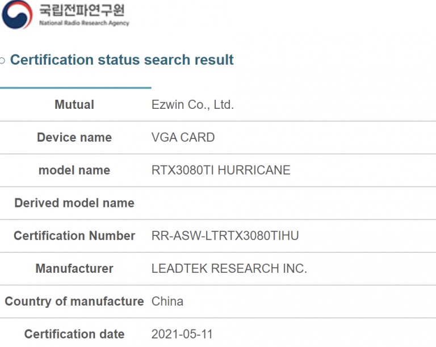This screenshot has width=436, height=347.
Task: Click the 'Certification date' label
Action: (x=74, y=335)
